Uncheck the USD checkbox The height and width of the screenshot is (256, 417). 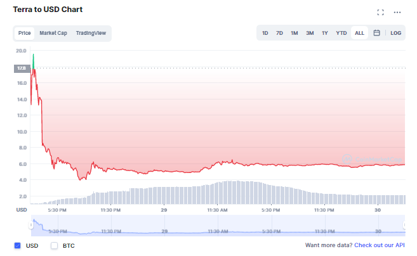click(18, 245)
